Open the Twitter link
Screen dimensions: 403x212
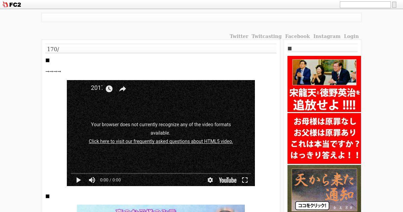pos(239,36)
